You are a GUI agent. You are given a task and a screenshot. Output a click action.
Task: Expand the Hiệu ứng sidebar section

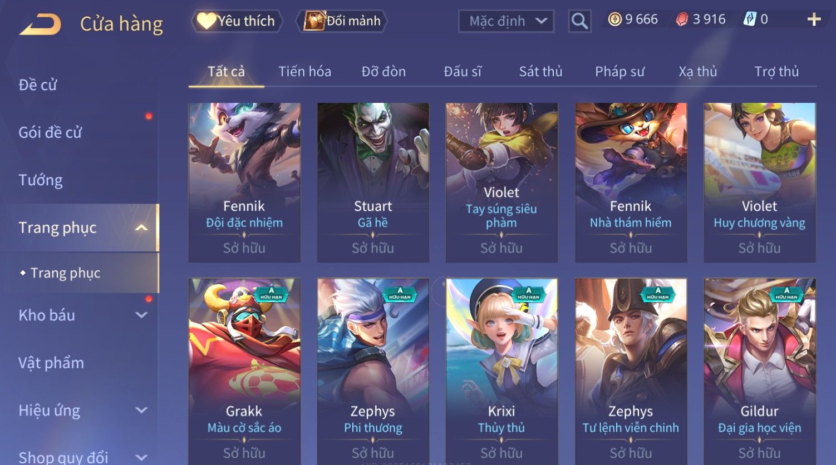(141, 410)
